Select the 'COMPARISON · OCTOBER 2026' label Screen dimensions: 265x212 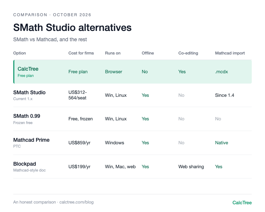(52, 15)
